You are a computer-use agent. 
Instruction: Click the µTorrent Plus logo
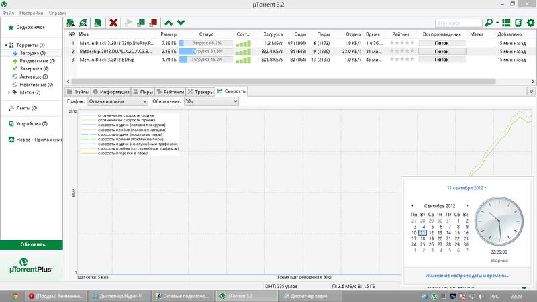pos(31,266)
